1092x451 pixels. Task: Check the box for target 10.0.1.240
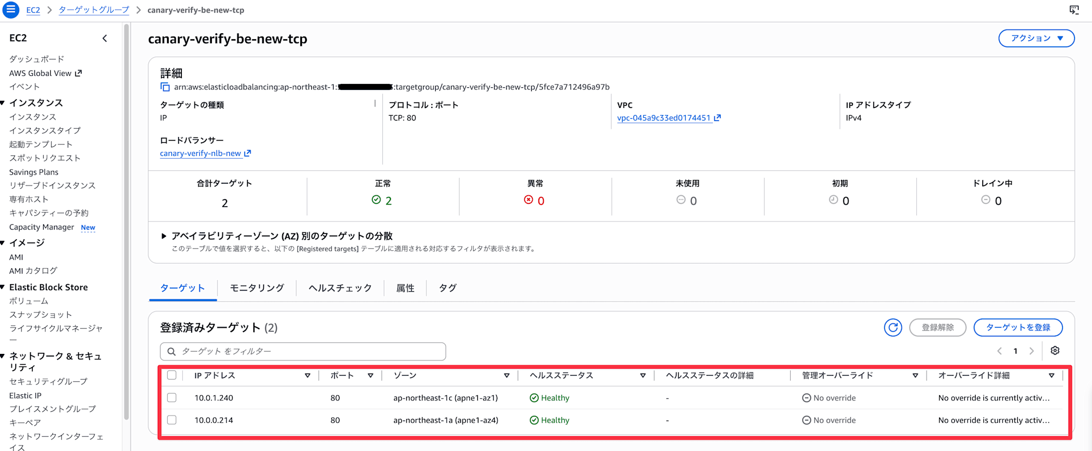point(172,398)
